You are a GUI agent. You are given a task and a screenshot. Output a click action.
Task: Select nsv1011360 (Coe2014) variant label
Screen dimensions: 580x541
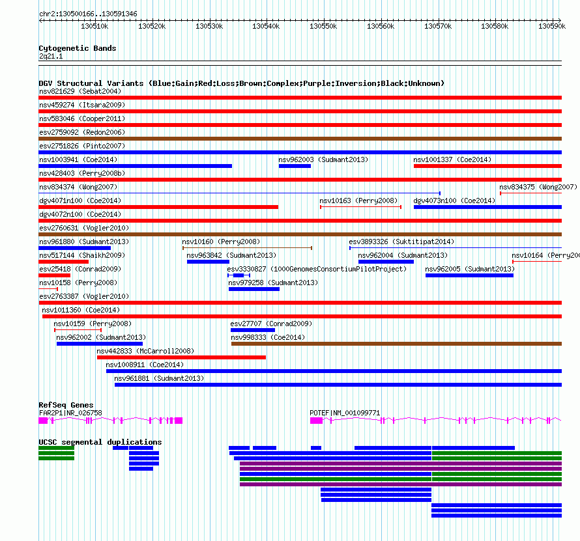81,310
